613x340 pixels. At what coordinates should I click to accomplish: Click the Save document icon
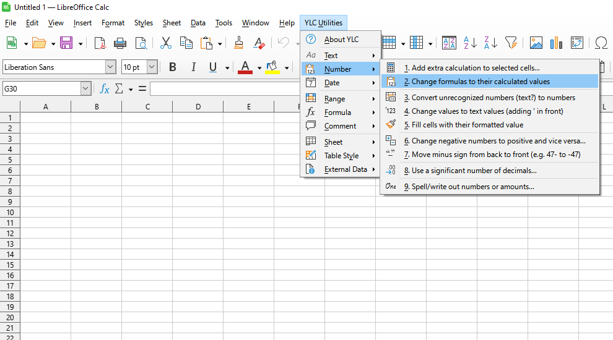coord(66,43)
